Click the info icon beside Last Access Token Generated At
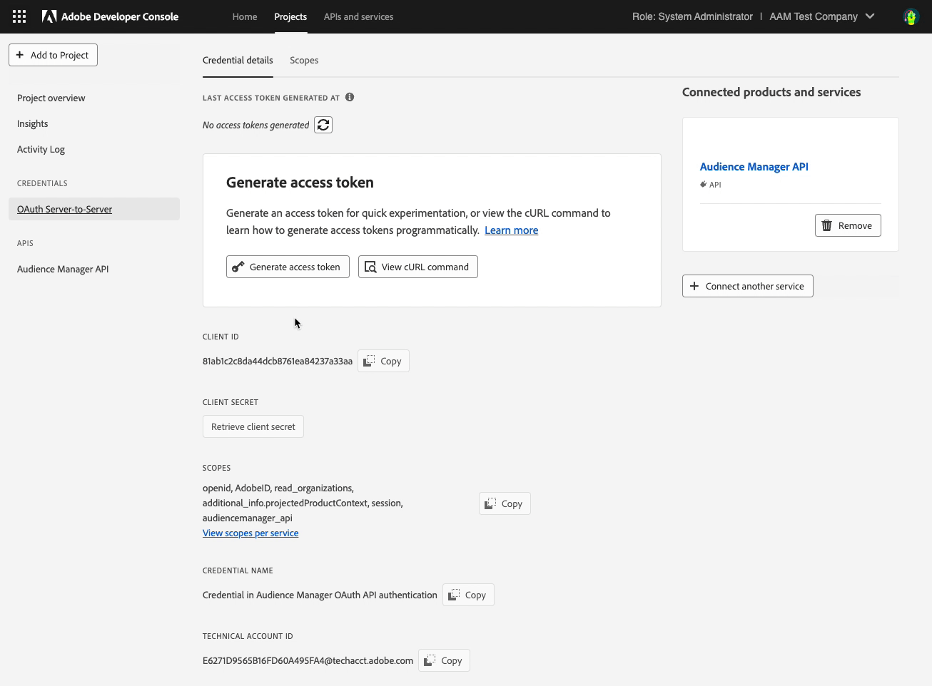Image resolution: width=932 pixels, height=686 pixels. pyautogui.click(x=349, y=97)
